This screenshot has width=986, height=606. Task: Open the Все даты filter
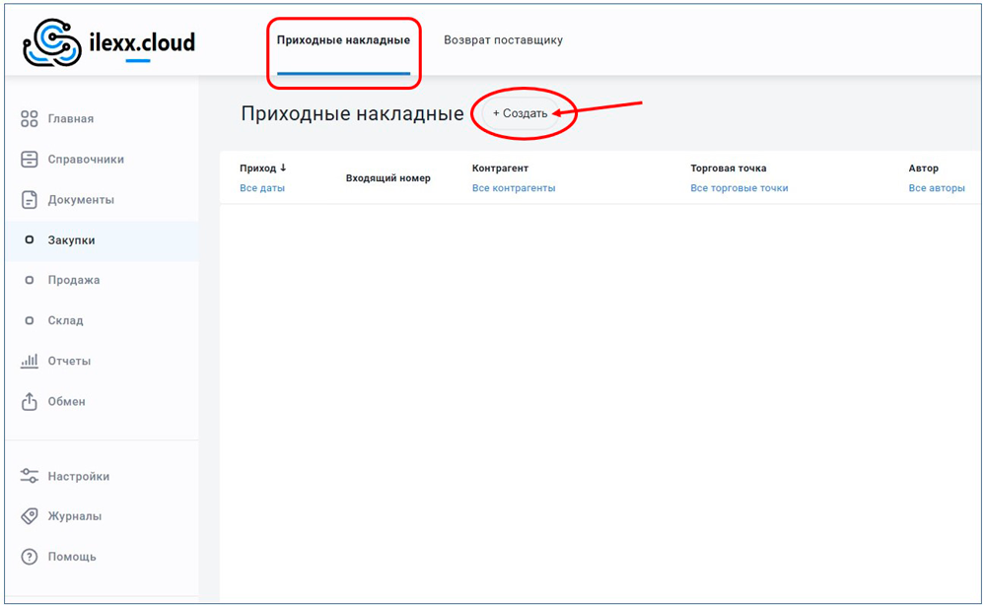(x=262, y=188)
